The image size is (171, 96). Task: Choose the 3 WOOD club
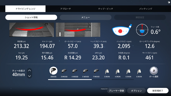(64, 71)
